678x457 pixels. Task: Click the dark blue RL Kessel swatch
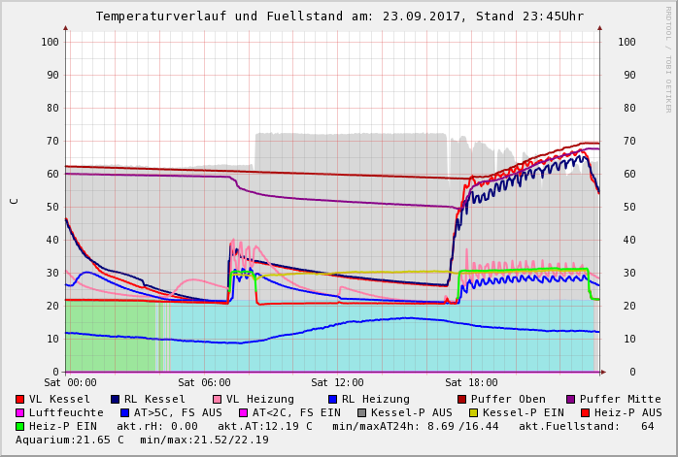pyautogui.click(x=116, y=399)
